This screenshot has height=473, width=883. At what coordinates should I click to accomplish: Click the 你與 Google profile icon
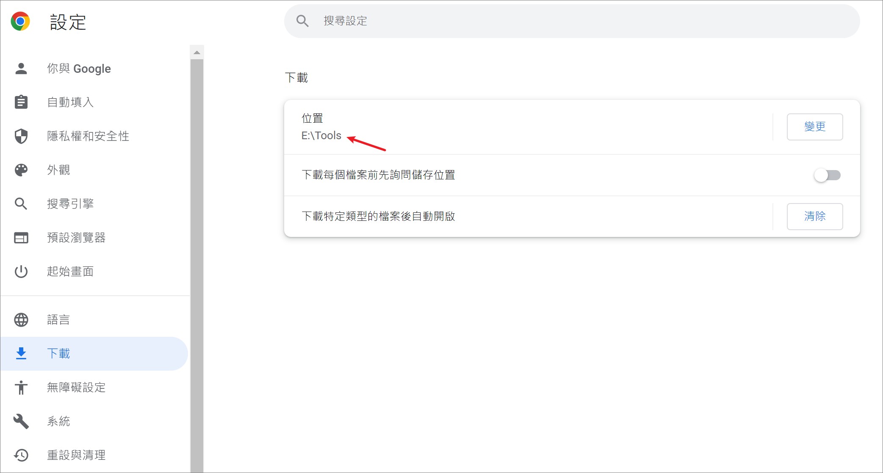point(20,69)
